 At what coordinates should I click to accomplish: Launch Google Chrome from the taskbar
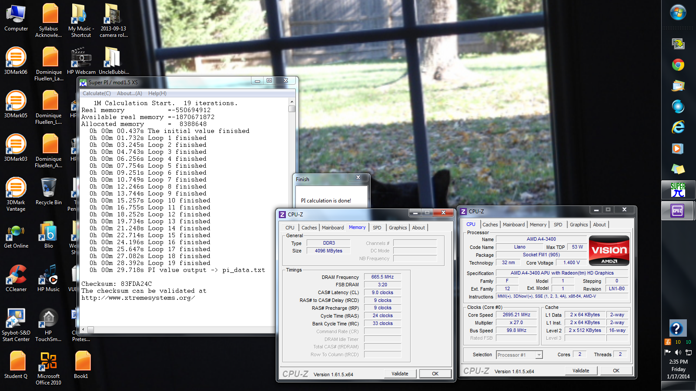[678, 65]
